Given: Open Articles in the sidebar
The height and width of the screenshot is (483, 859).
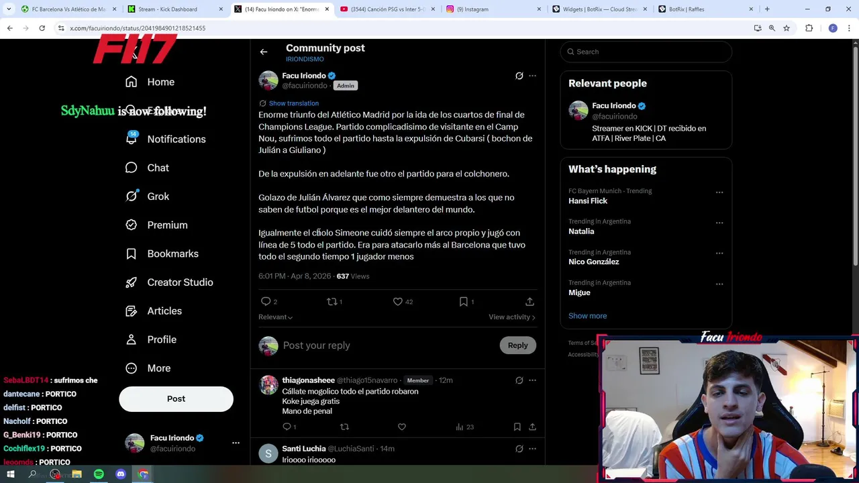Looking at the screenshot, I should point(154,311).
